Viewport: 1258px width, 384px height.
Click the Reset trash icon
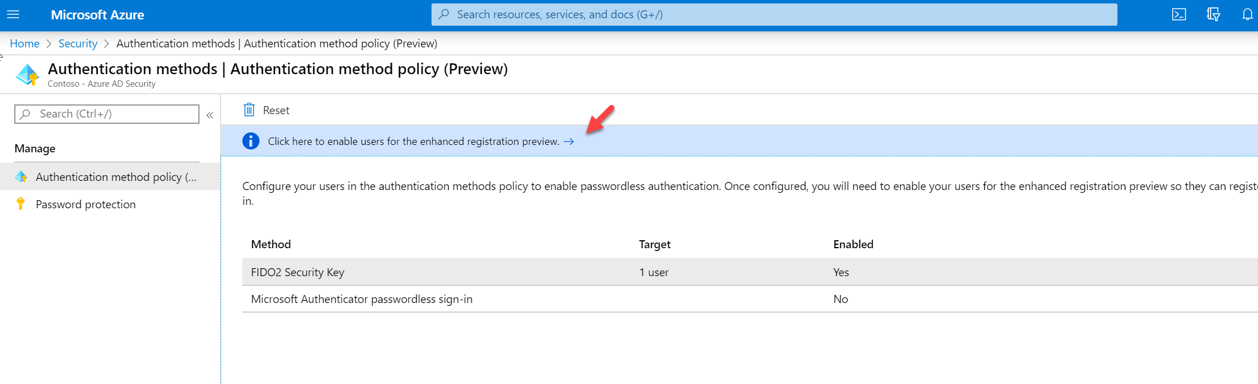pyautogui.click(x=249, y=110)
